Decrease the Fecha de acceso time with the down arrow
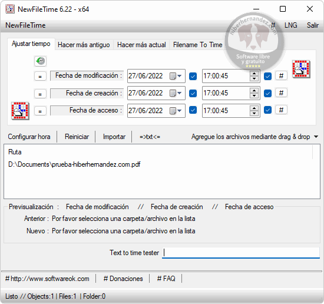Image resolution: width=324 pixels, height=304 pixels. 254,113
